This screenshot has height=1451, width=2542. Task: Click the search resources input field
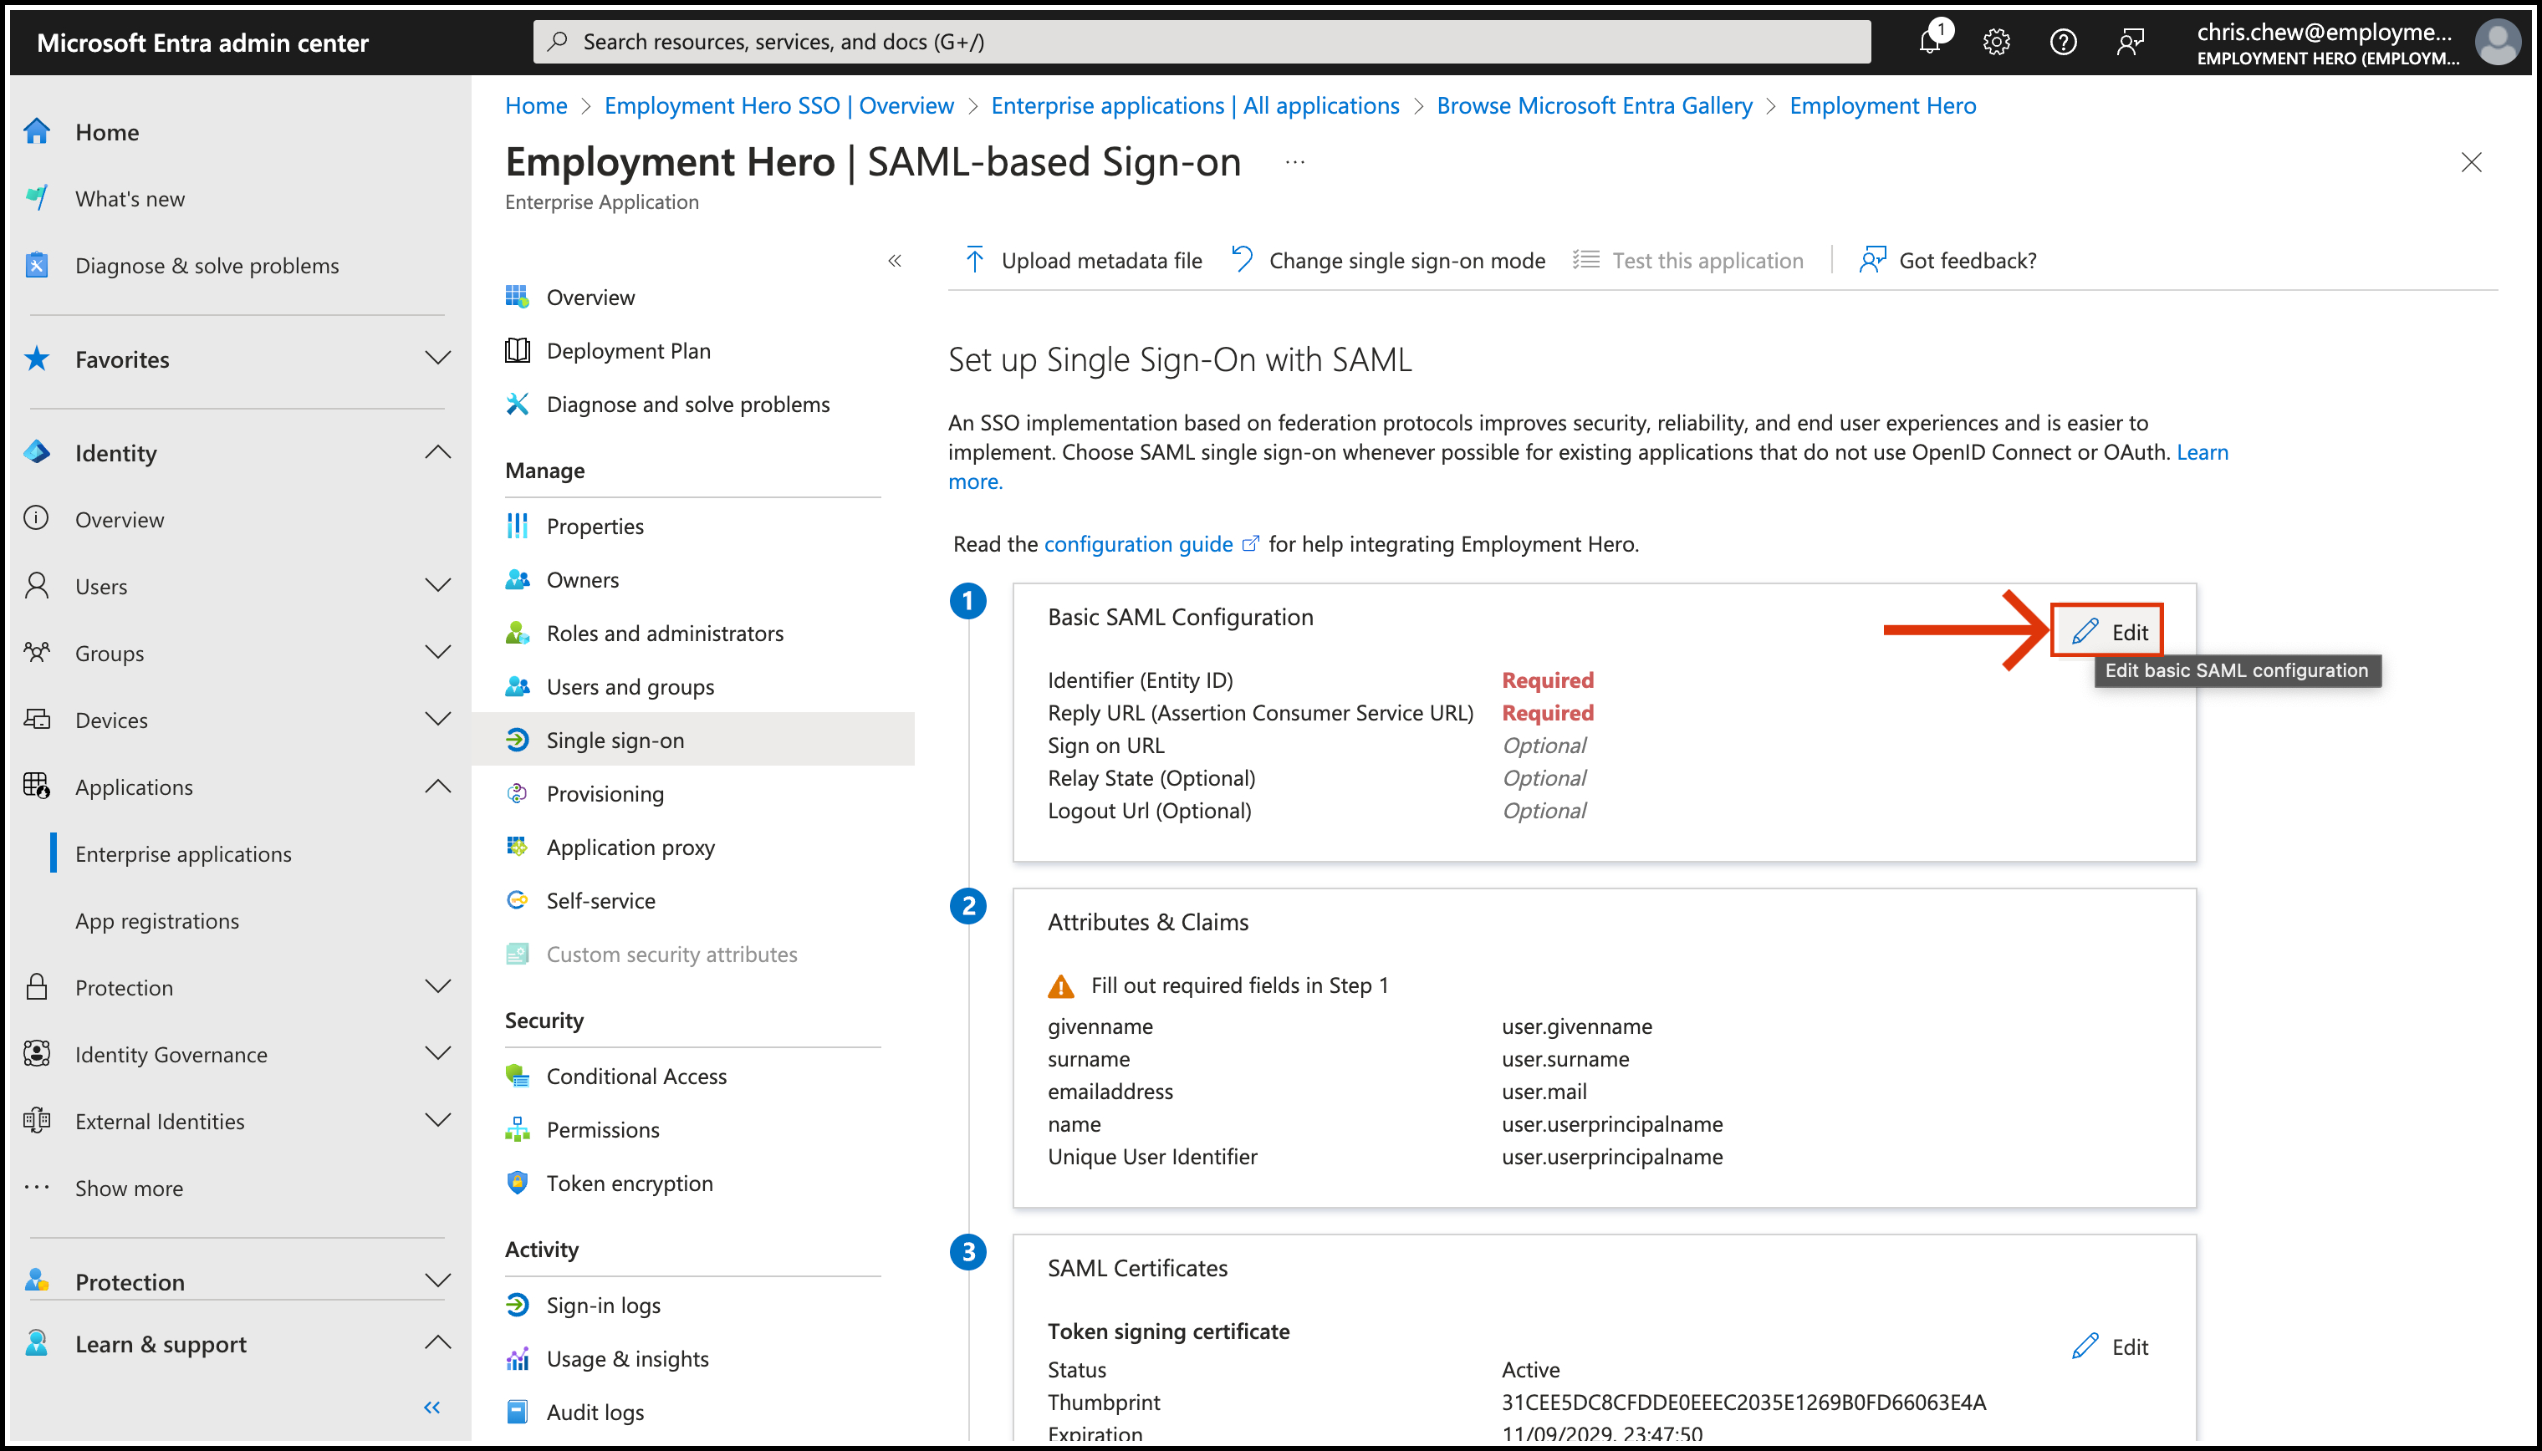(1202, 42)
